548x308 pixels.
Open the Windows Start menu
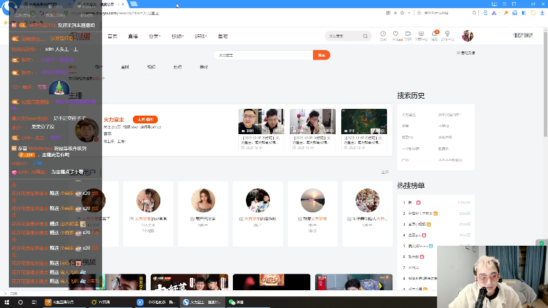[x=7, y=302]
